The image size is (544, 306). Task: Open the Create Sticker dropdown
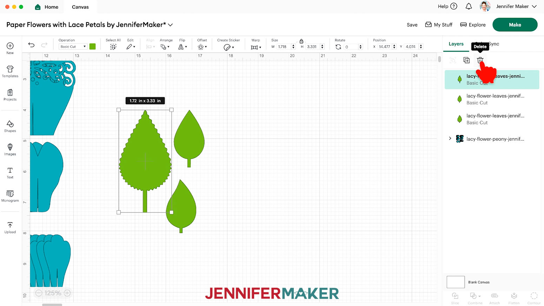point(229,47)
